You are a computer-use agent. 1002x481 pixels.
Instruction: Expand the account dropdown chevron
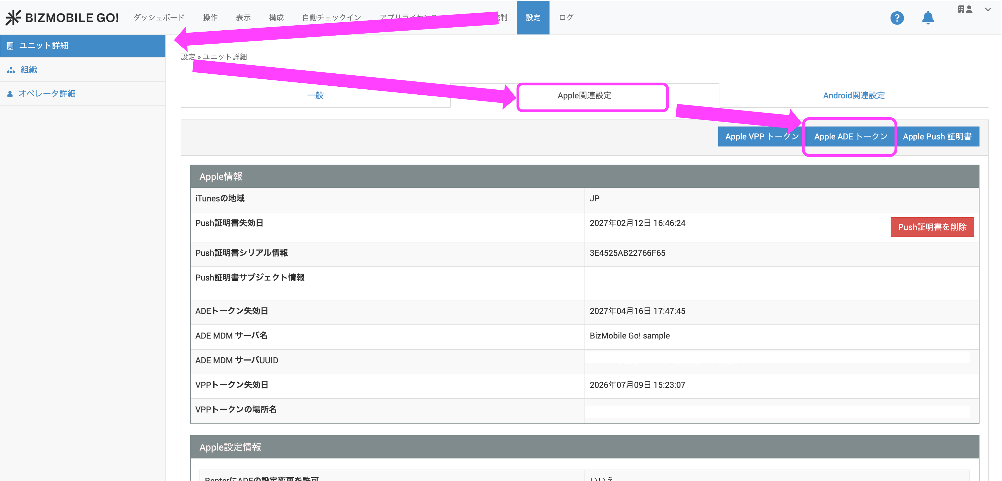pyautogui.click(x=988, y=9)
